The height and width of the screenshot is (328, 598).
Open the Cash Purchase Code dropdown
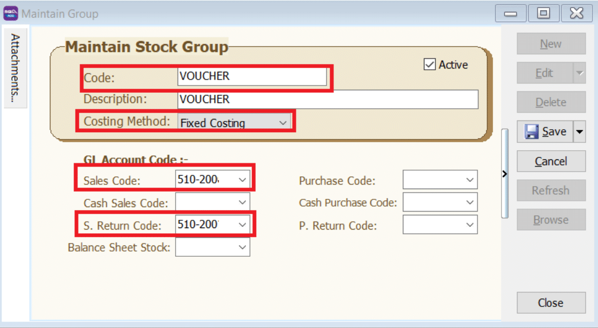pos(470,202)
